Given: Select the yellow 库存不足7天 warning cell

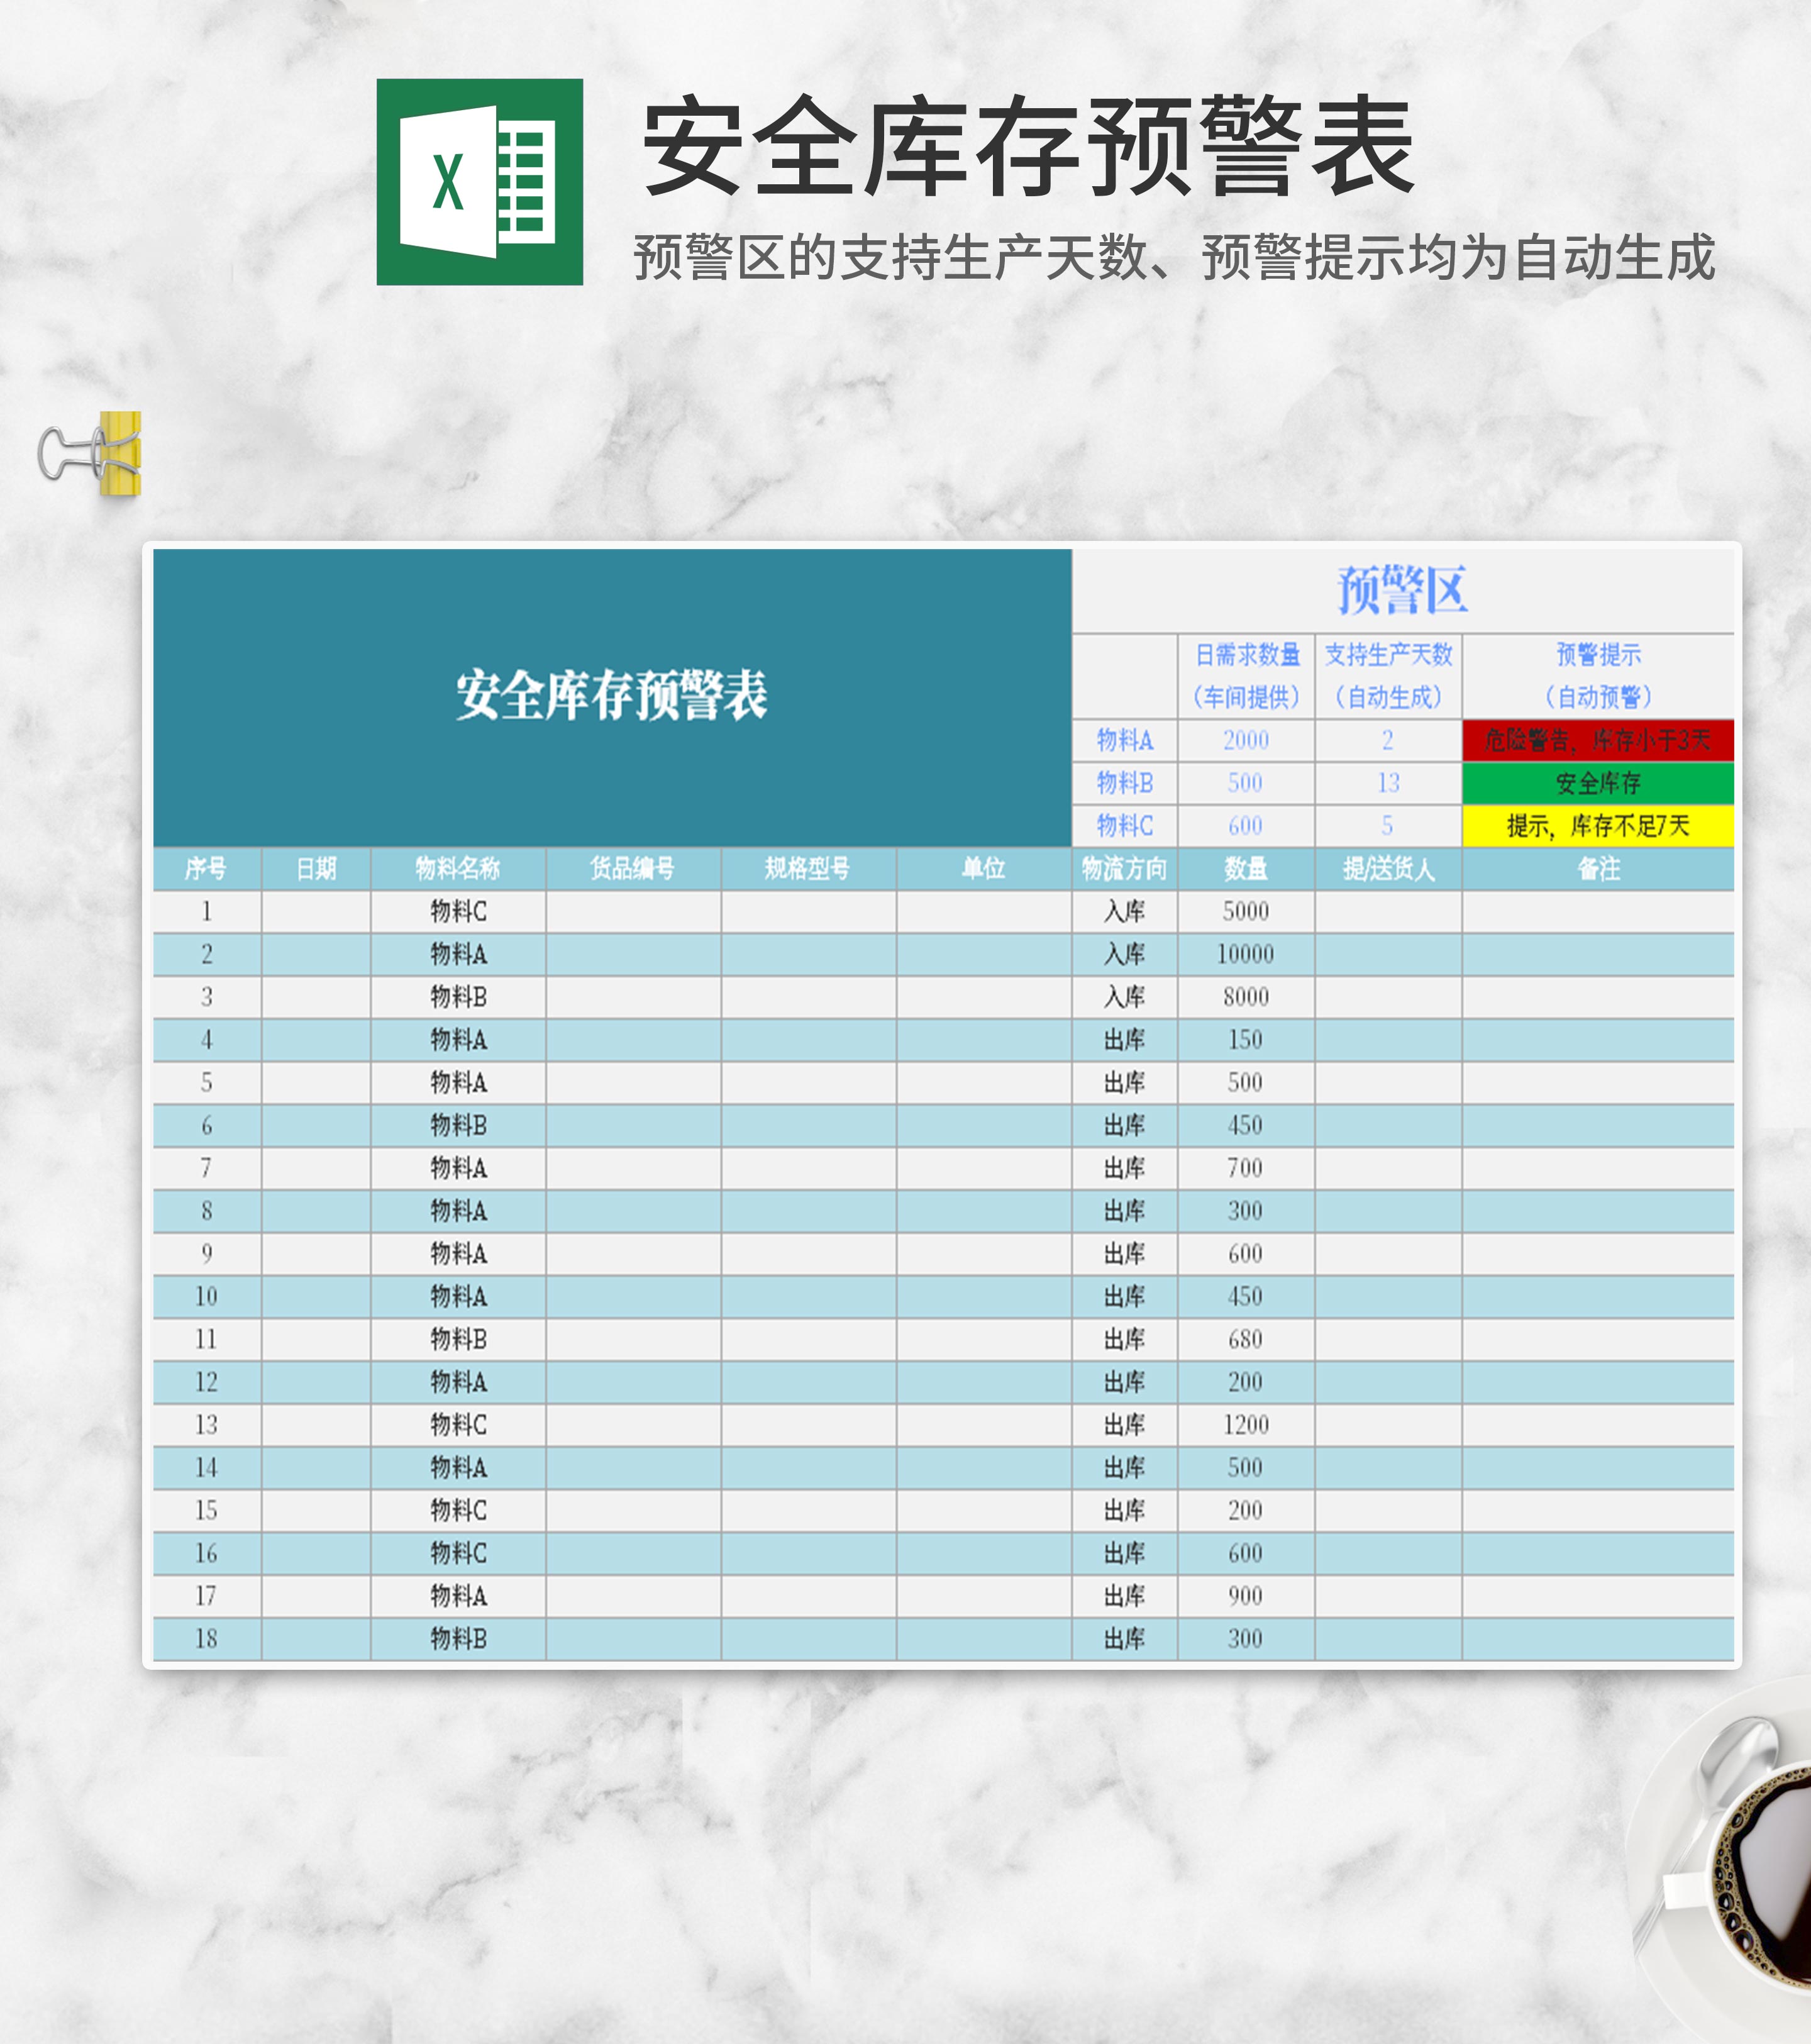Looking at the screenshot, I should 1597,826.
